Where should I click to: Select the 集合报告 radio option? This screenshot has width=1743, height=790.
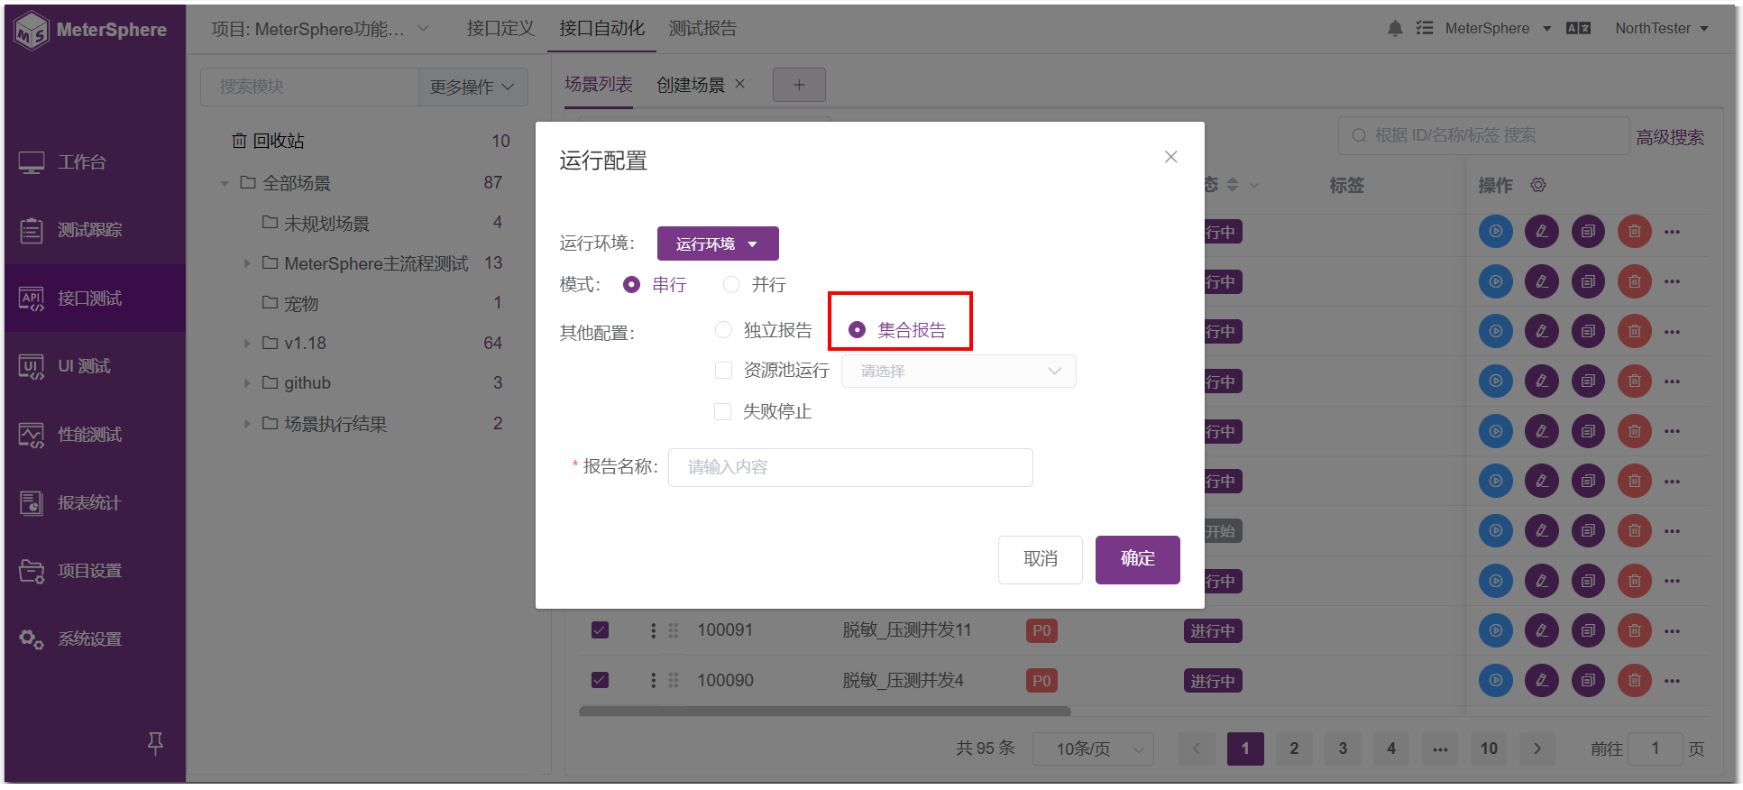[857, 330]
